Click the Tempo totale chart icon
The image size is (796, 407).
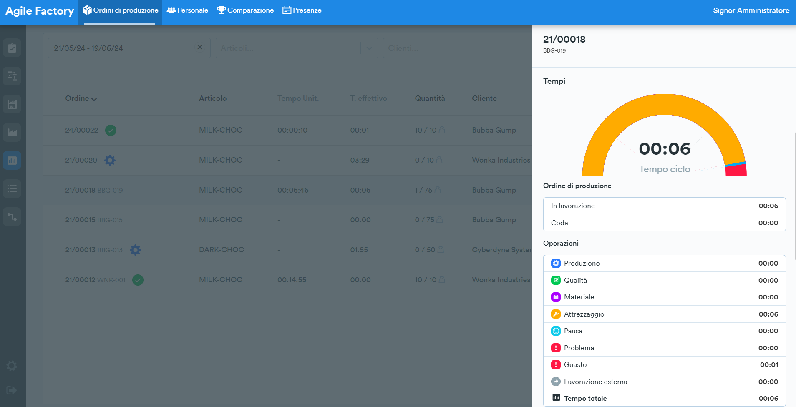click(556, 398)
